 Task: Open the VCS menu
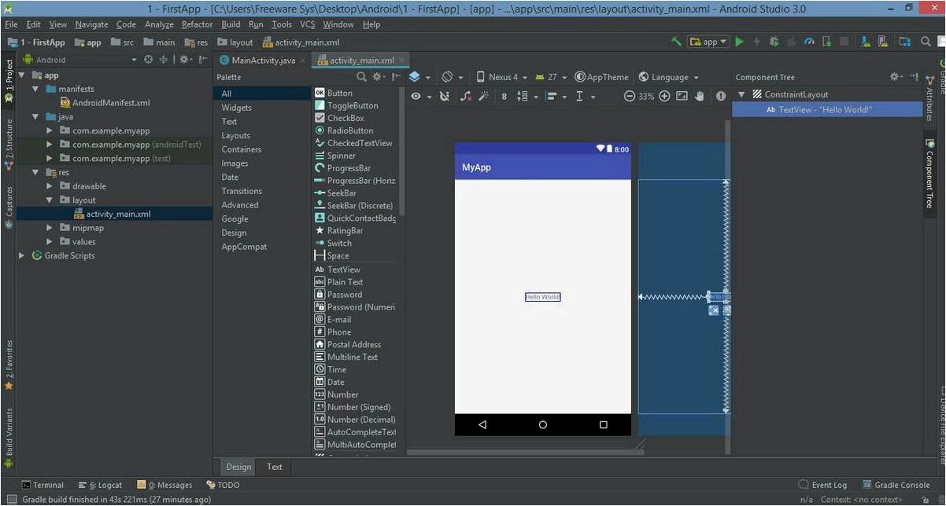point(307,24)
